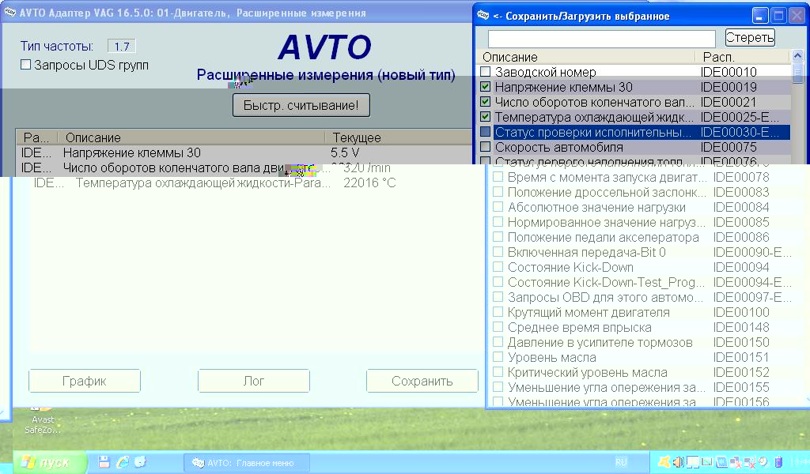Screen dimensions: 810x474
Task: Open the Start menu (пуск)
Action: click(x=45, y=462)
